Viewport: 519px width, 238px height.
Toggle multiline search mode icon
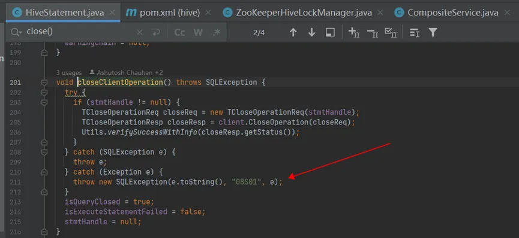pyautogui.click(x=415, y=32)
